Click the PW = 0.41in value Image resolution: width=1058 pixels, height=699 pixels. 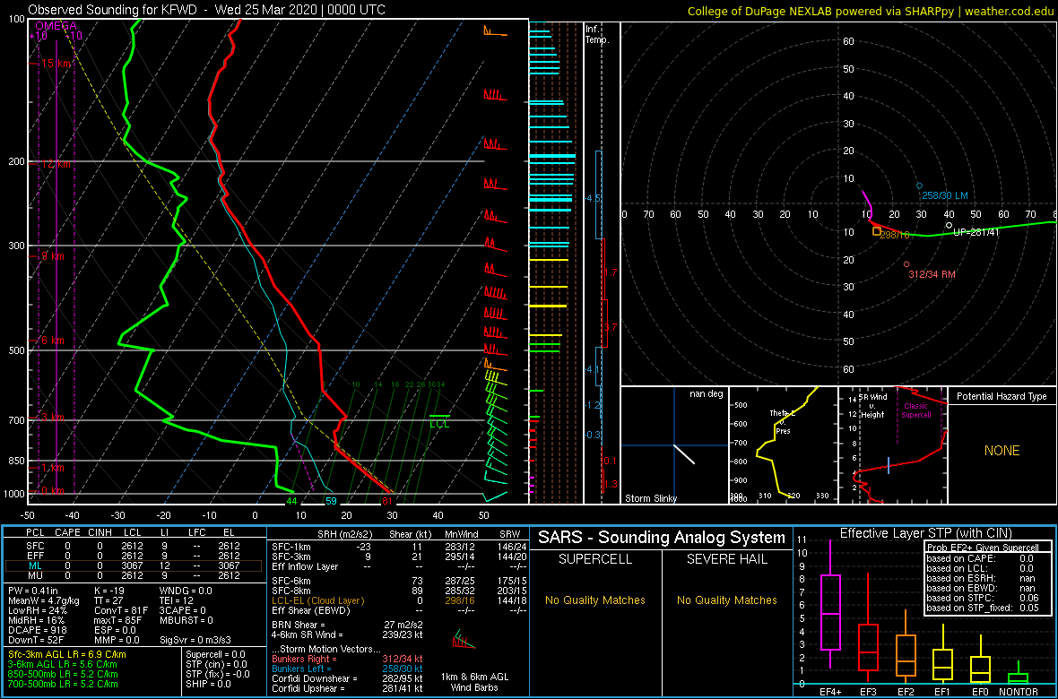pyautogui.click(x=34, y=591)
